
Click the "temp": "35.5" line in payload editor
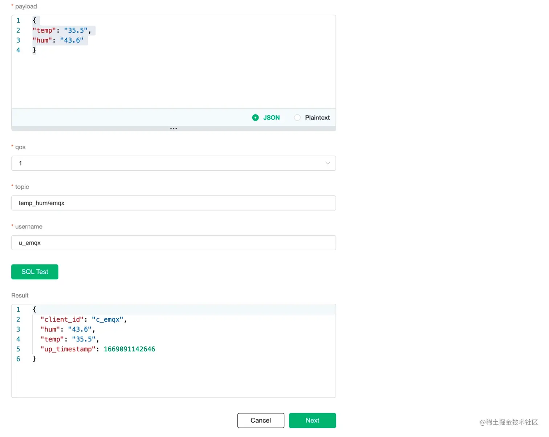(62, 31)
